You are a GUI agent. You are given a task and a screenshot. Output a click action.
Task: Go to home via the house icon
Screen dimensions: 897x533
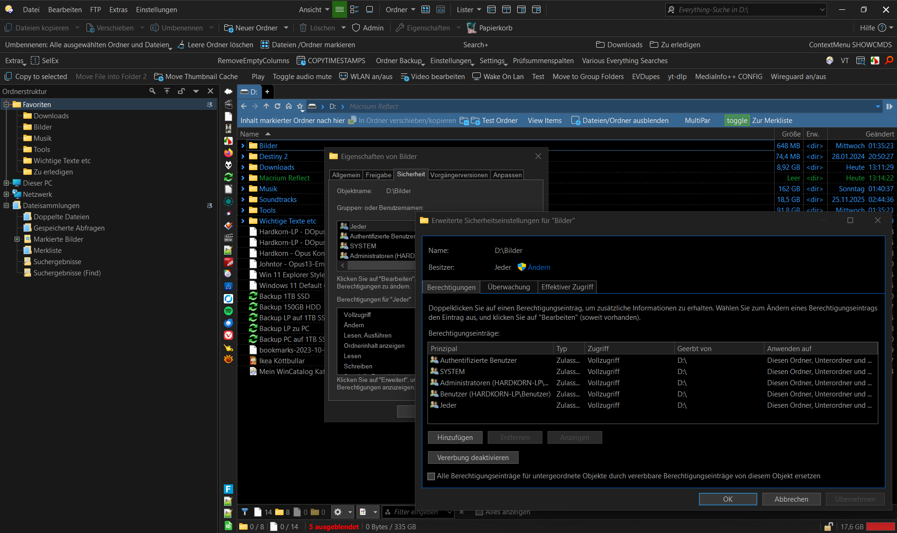(289, 106)
